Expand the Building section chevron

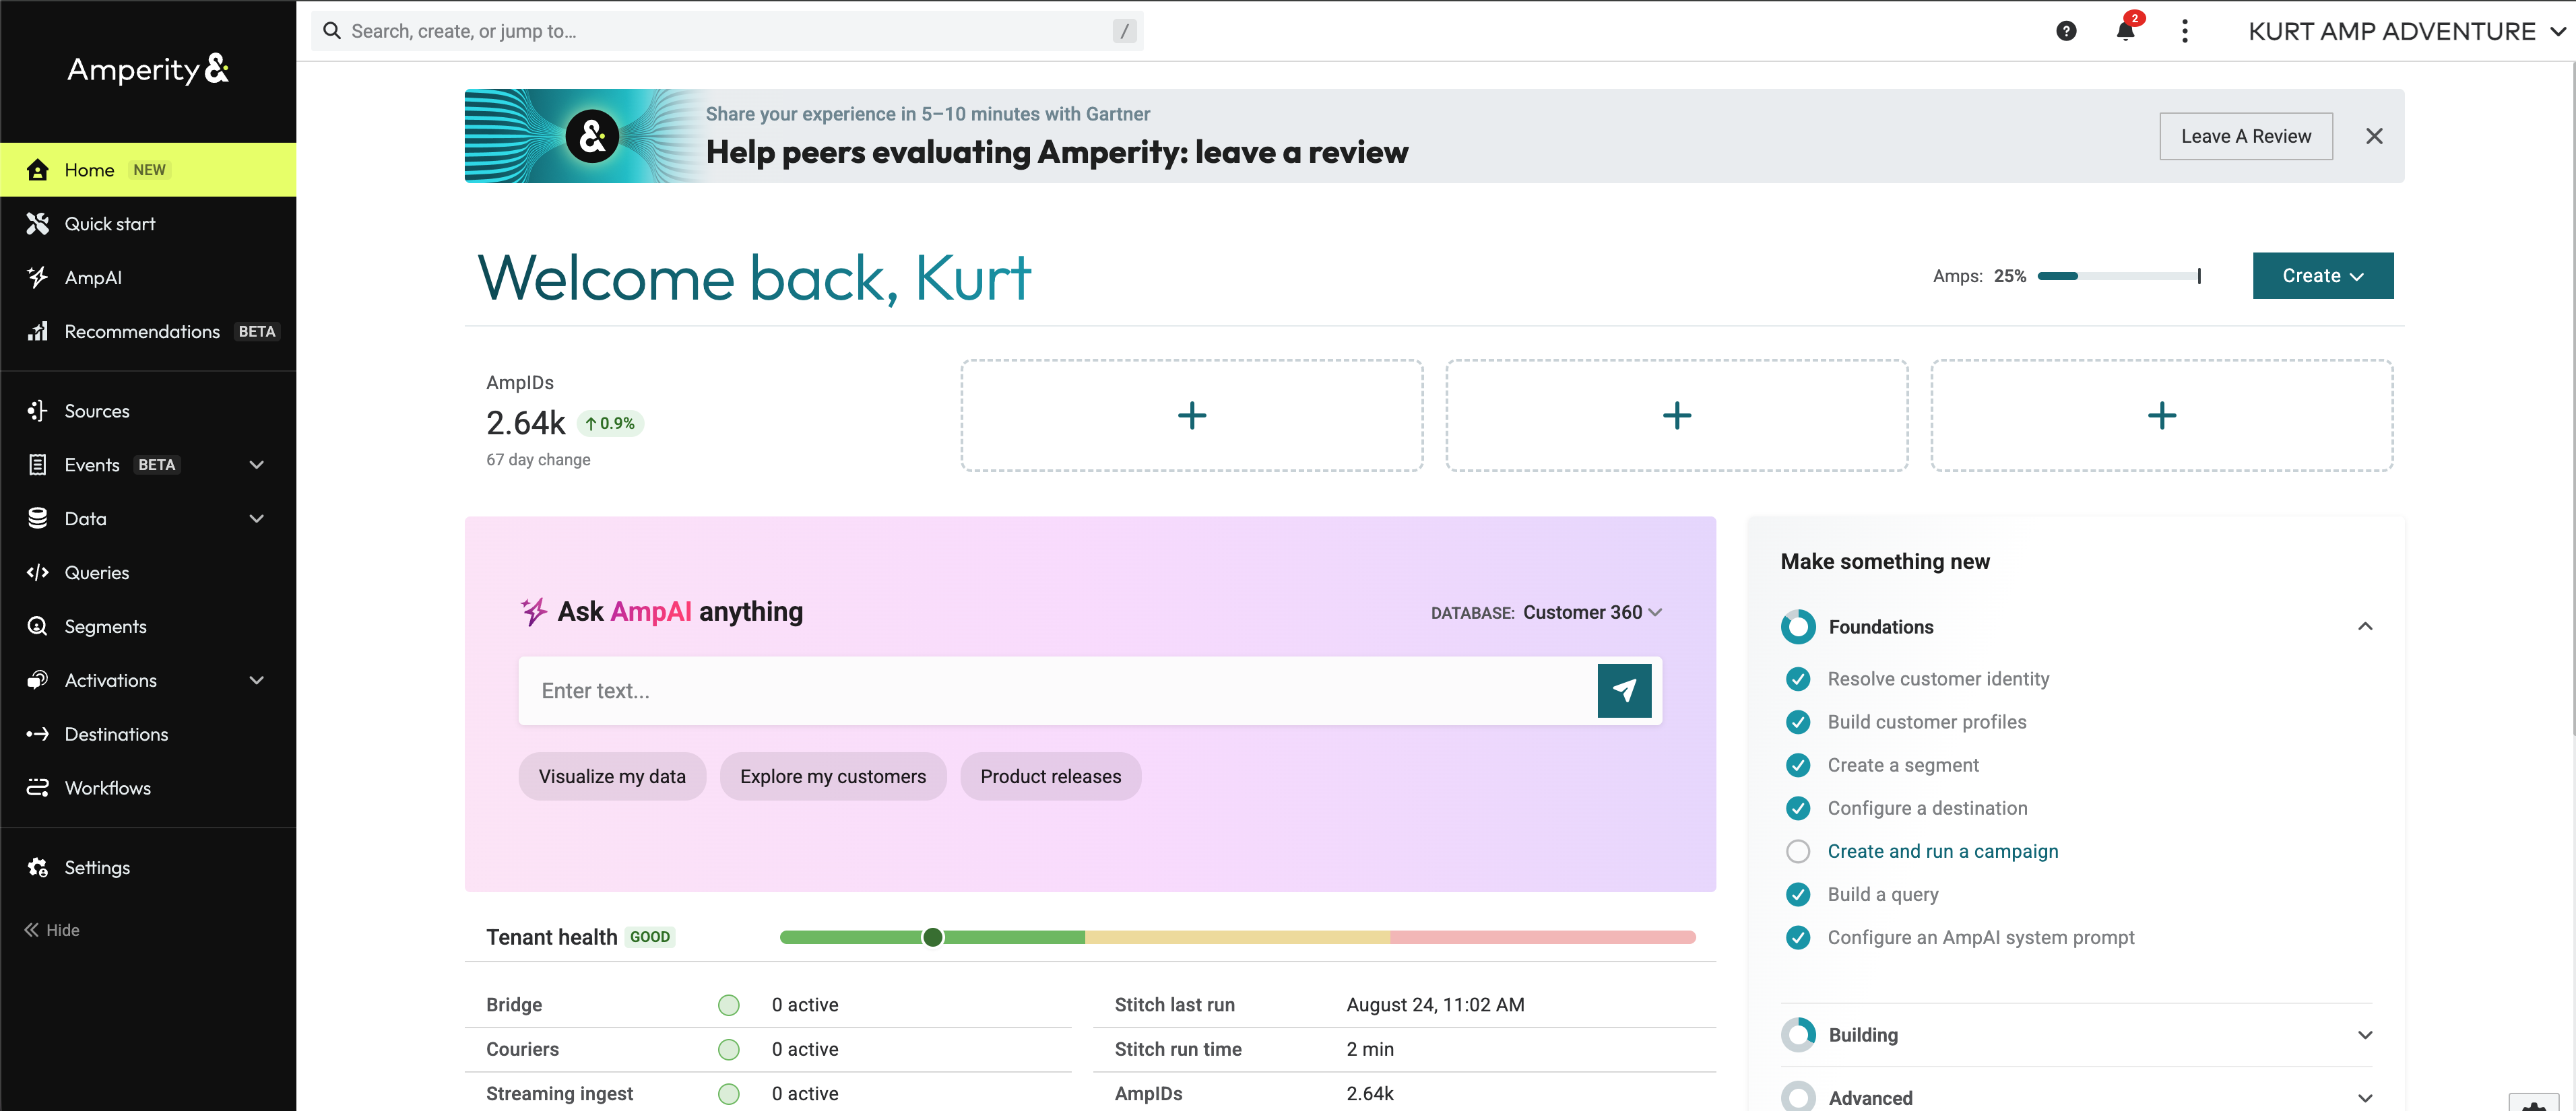click(2364, 1035)
